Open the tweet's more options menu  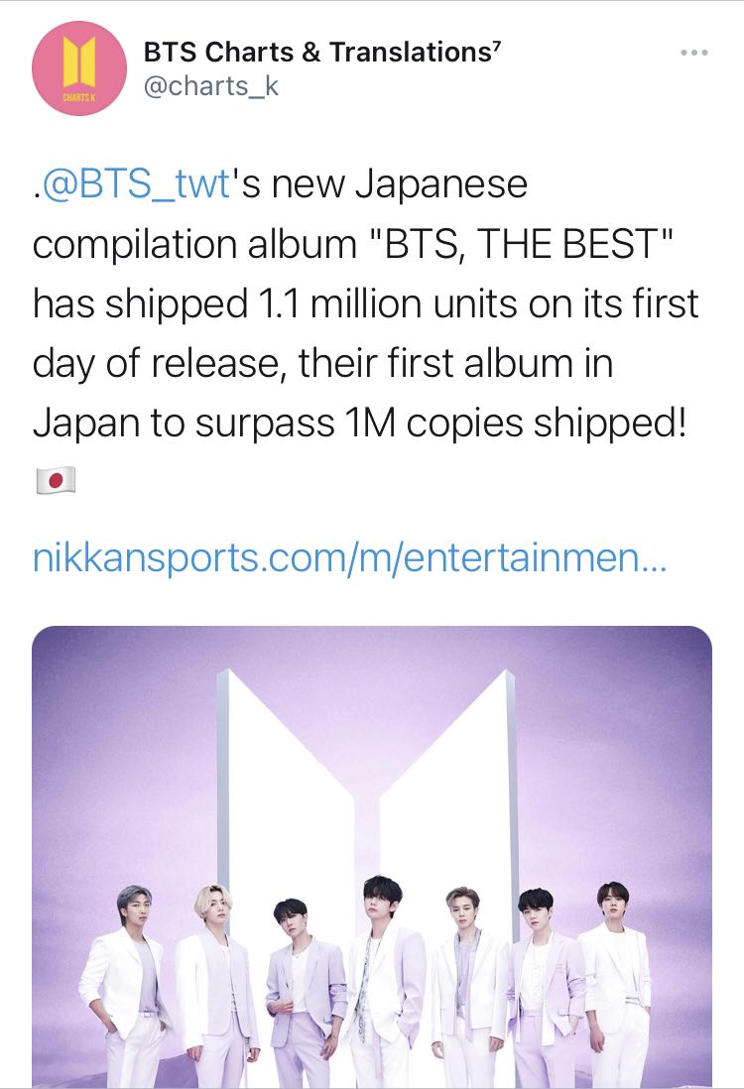(694, 52)
